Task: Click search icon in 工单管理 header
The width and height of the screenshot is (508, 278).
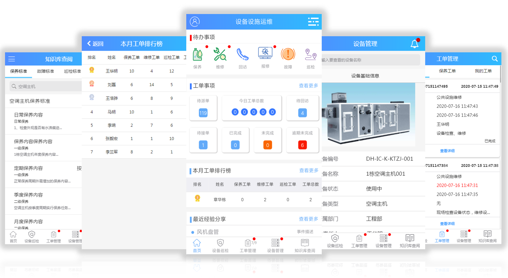Action: pyautogui.click(x=495, y=59)
